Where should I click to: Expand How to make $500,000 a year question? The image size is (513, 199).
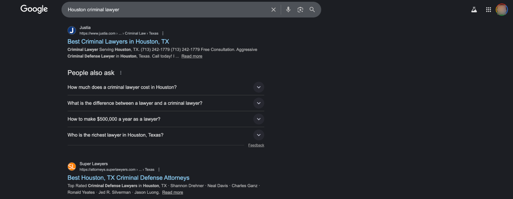pos(166,119)
